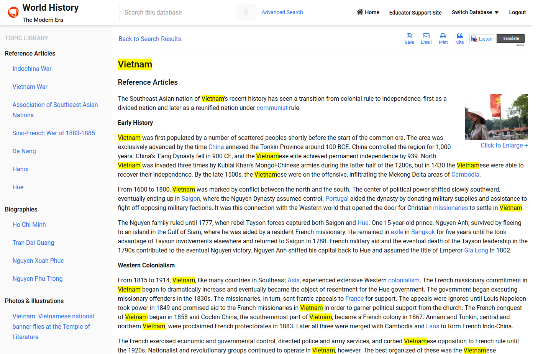Click the highlighted Vietnam article title
The image size is (538, 354).
coord(135,64)
